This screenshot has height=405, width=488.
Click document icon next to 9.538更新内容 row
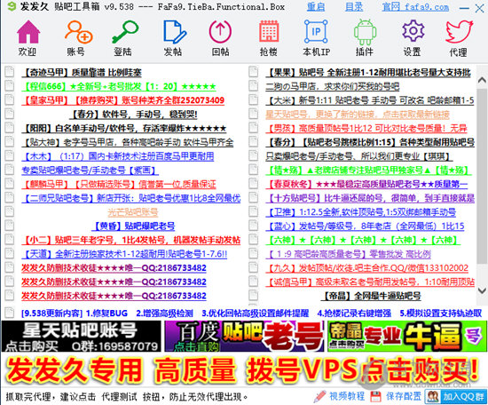pos(10,313)
